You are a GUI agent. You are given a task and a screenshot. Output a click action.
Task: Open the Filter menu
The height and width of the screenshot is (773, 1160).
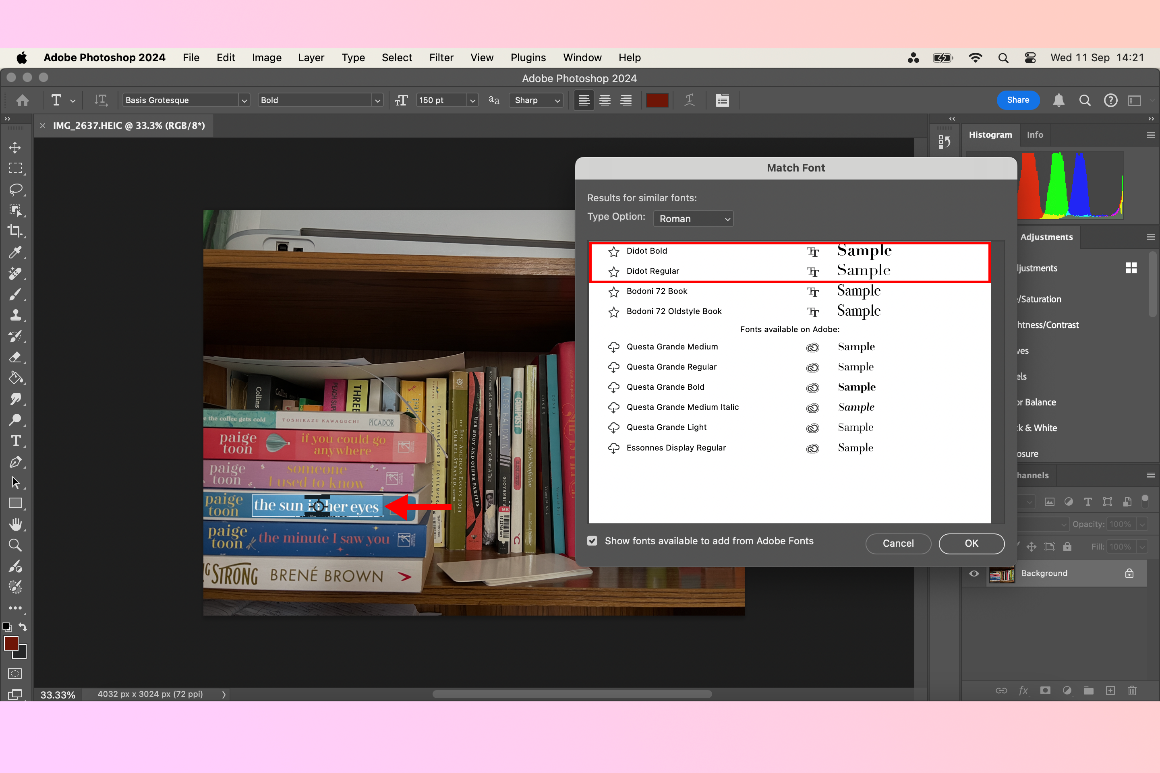point(441,58)
